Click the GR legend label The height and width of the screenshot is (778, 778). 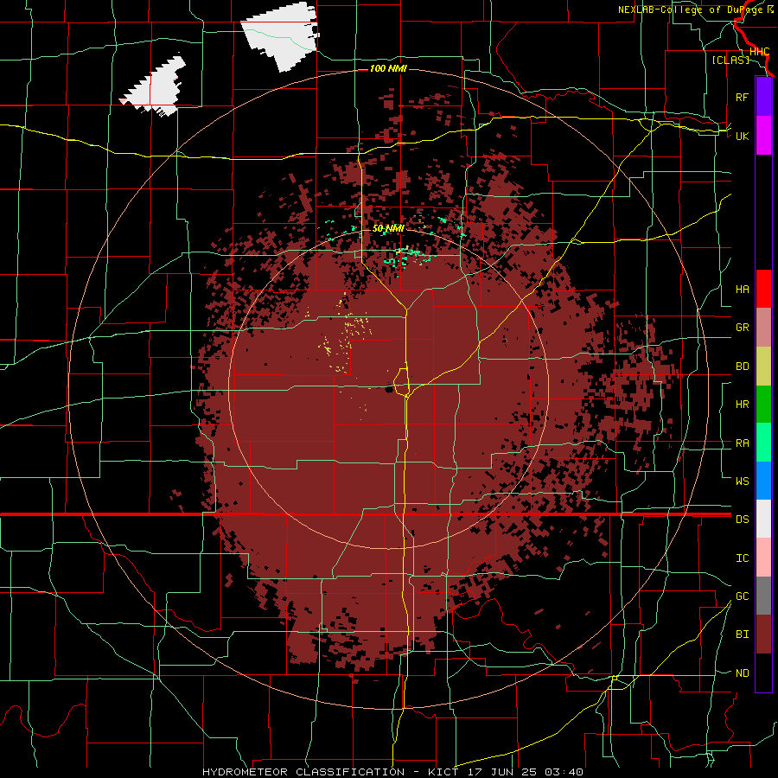click(x=742, y=328)
